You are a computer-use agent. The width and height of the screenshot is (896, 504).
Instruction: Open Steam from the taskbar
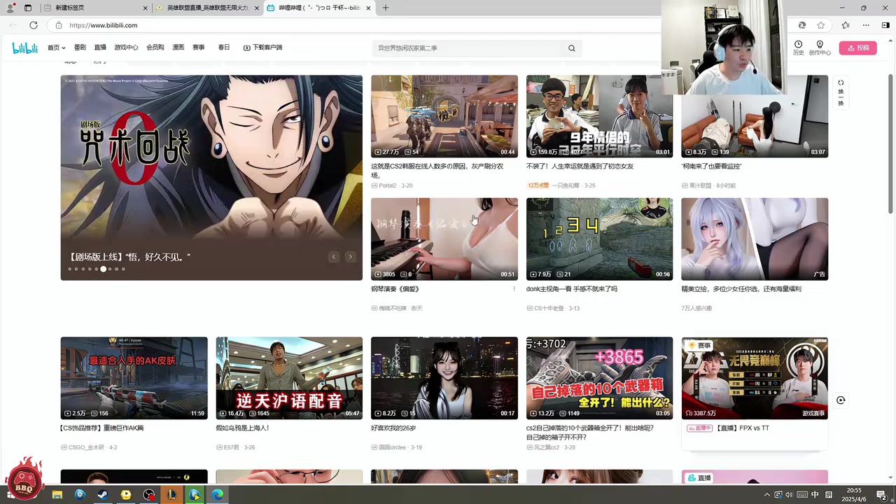[x=102, y=495]
